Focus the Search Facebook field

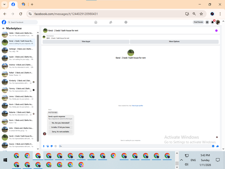click(x=22, y=22)
